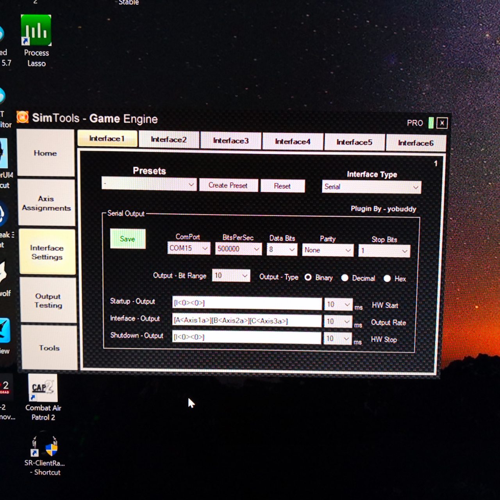500x500 pixels.
Task: Click the Serial Output group label
Action: coord(126,213)
